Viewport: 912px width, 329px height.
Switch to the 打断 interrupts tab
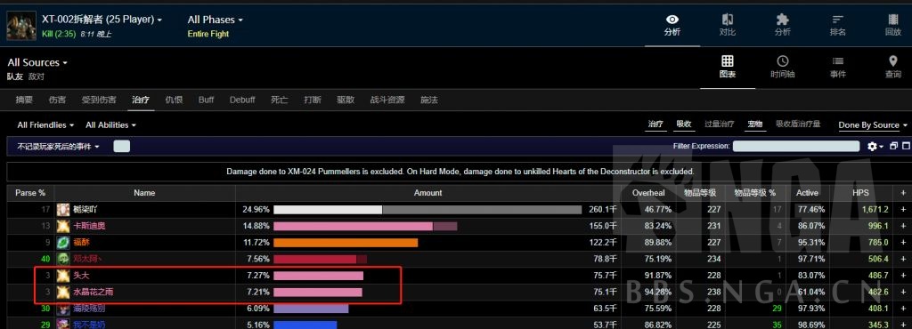(313, 100)
